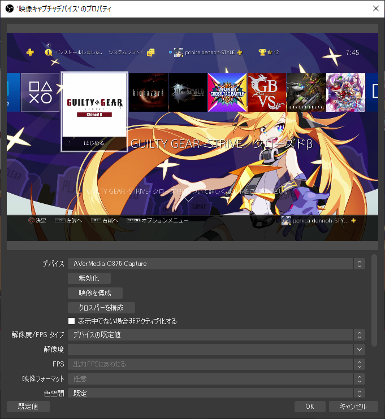Confirm with the OK button

coord(310,407)
